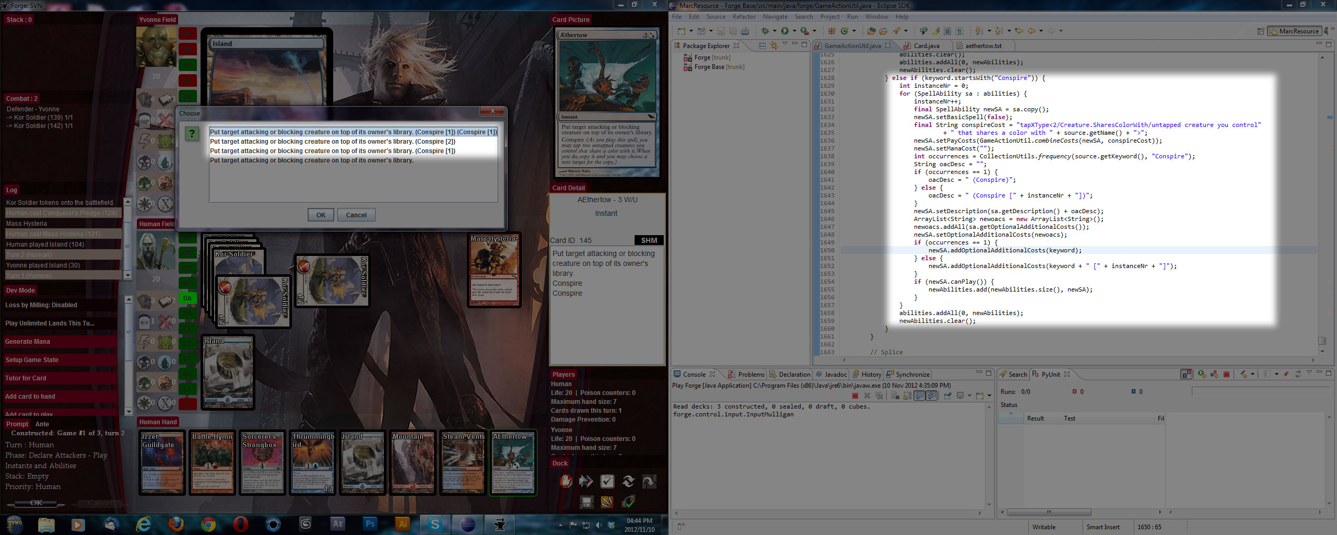Toggle the Human DA phase stop indicator

[x=187, y=298]
